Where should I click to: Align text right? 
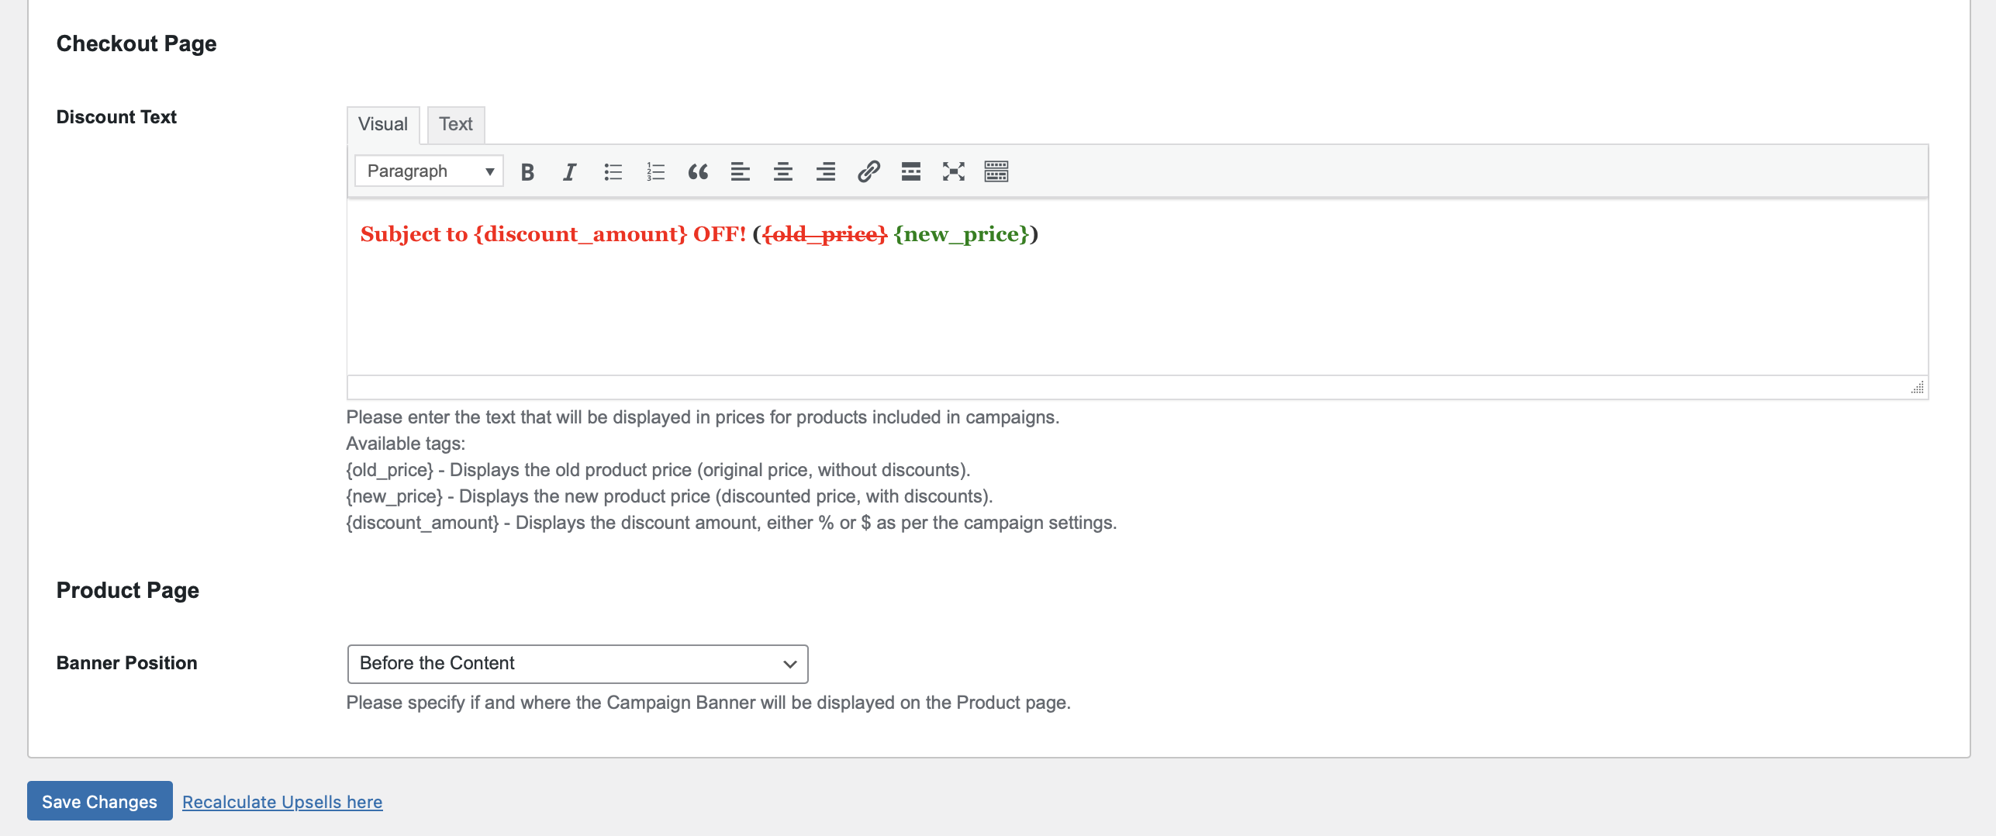click(826, 171)
